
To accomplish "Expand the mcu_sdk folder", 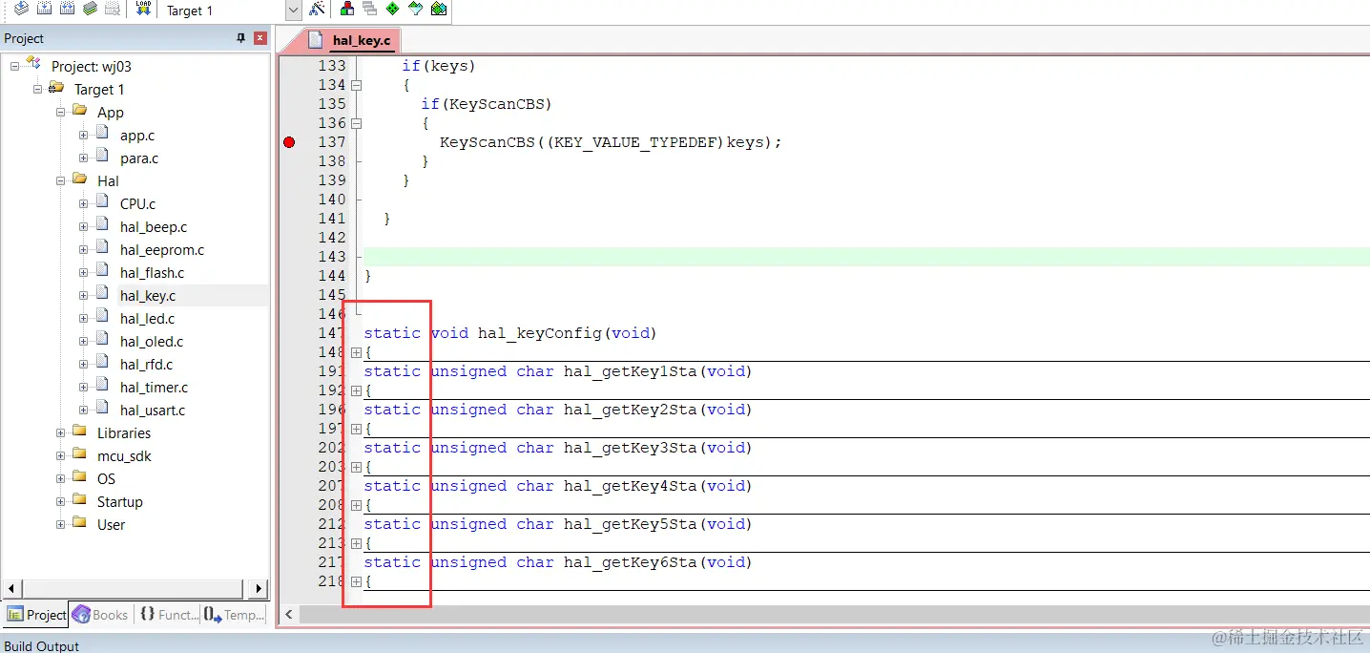I will [60, 455].
